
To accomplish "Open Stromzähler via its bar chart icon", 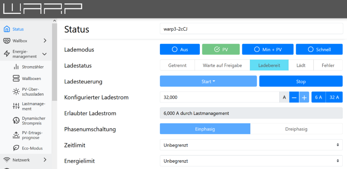I will click(16, 67).
